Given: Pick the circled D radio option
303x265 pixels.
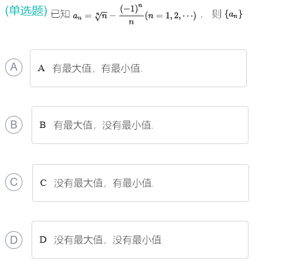Looking at the screenshot, I should (14, 240).
